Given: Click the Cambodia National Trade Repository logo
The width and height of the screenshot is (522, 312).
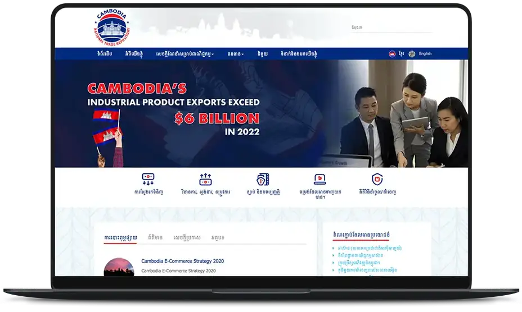Looking at the screenshot, I should click(x=112, y=27).
